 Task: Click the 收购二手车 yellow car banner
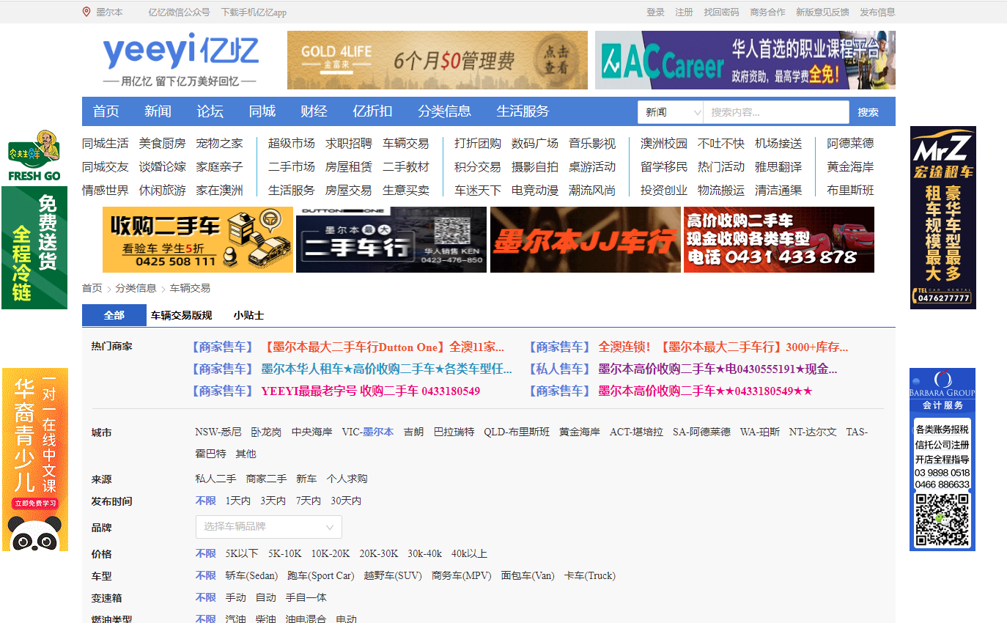pyautogui.click(x=197, y=240)
